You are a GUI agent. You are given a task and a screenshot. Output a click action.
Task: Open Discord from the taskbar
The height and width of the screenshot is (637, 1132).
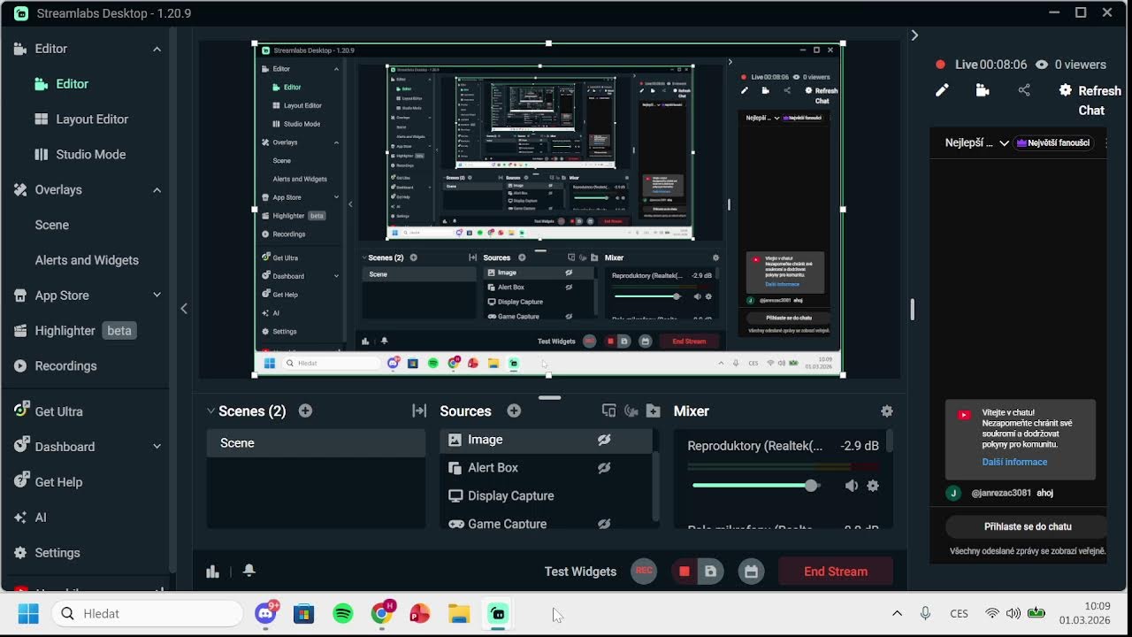[x=265, y=612]
